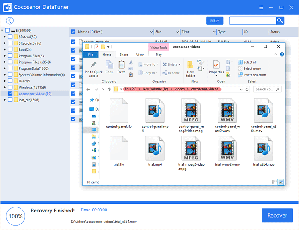Click the 100% progress circle
This screenshot has height=230, width=299.
click(x=16, y=216)
